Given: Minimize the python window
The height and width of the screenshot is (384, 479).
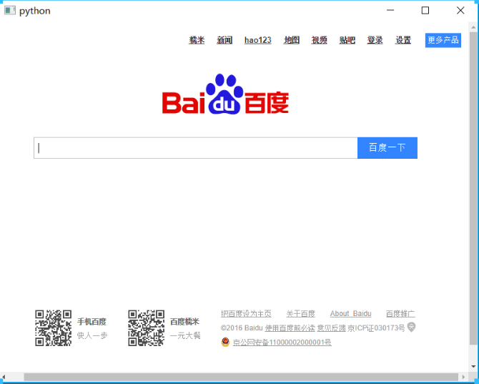Looking at the screenshot, I should tap(390, 11).
